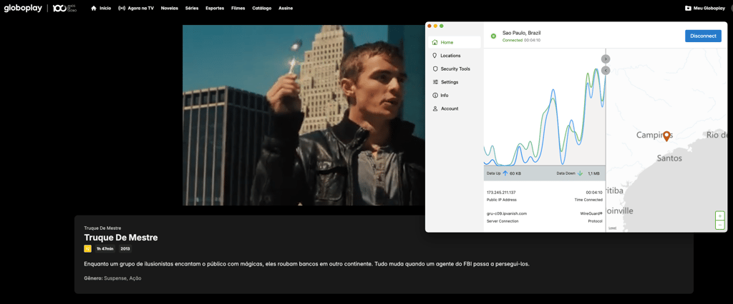Click the 1,1 MB data down value

[593, 173]
